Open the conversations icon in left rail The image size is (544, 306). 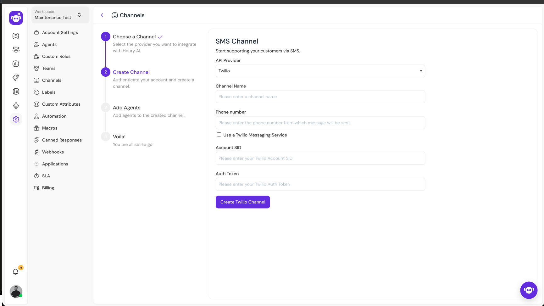point(16,36)
